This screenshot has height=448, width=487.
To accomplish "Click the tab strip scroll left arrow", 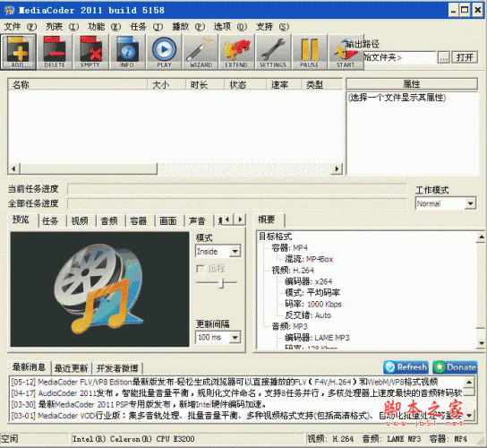I will coord(227,220).
